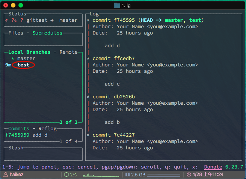This screenshot has width=246, height=179.
Task: Click the red up arrow in Status panel
Action: click(7, 20)
